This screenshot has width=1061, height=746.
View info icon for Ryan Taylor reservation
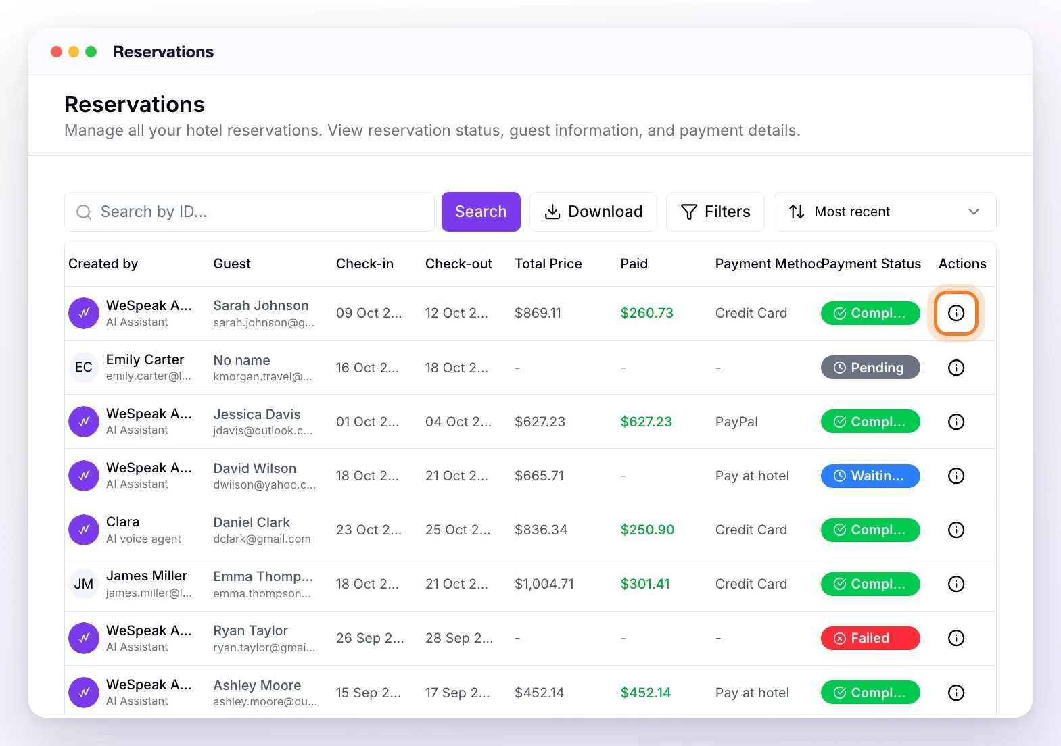point(956,638)
